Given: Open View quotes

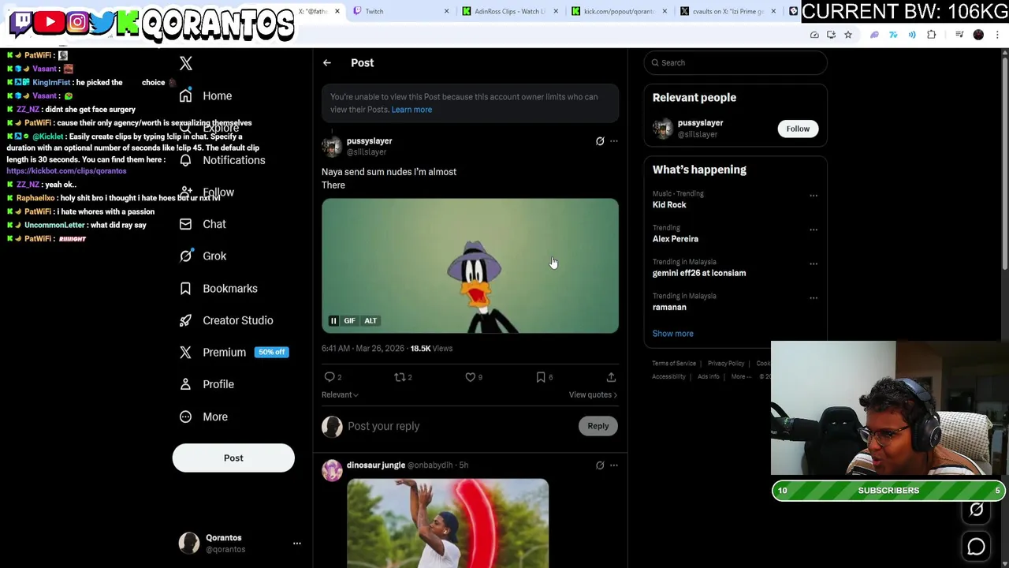Looking at the screenshot, I should coord(593,394).
